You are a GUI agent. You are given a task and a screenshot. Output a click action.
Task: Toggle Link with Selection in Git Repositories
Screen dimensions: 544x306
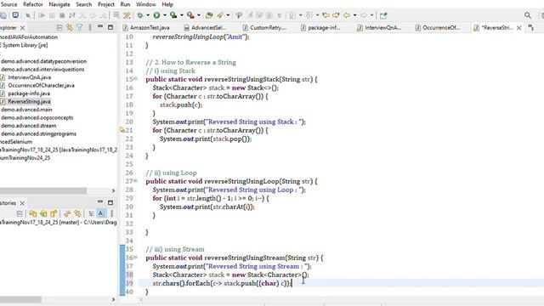pos(77,213)
